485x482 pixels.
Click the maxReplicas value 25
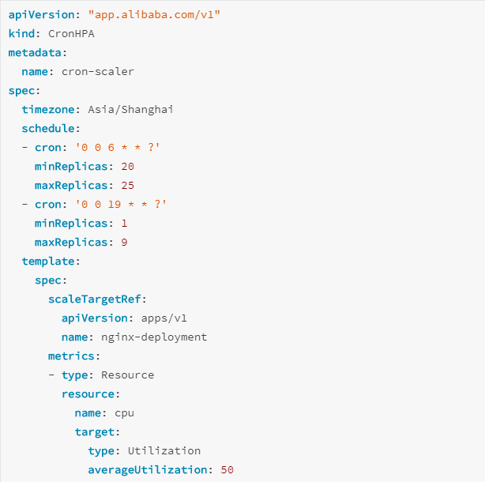pos(128,185)
